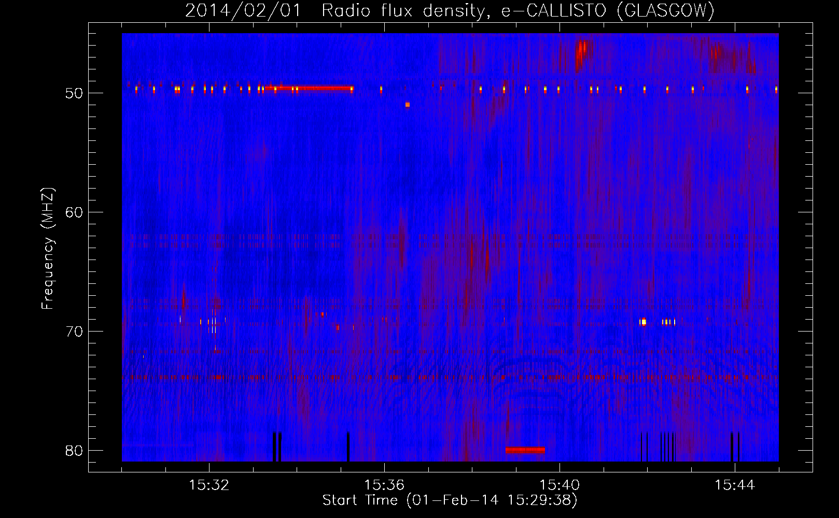Image resolution: width=839 pixels, height=518 pixels.
Task: Click the 50 frequency tick label
Action: click(74, 93)
